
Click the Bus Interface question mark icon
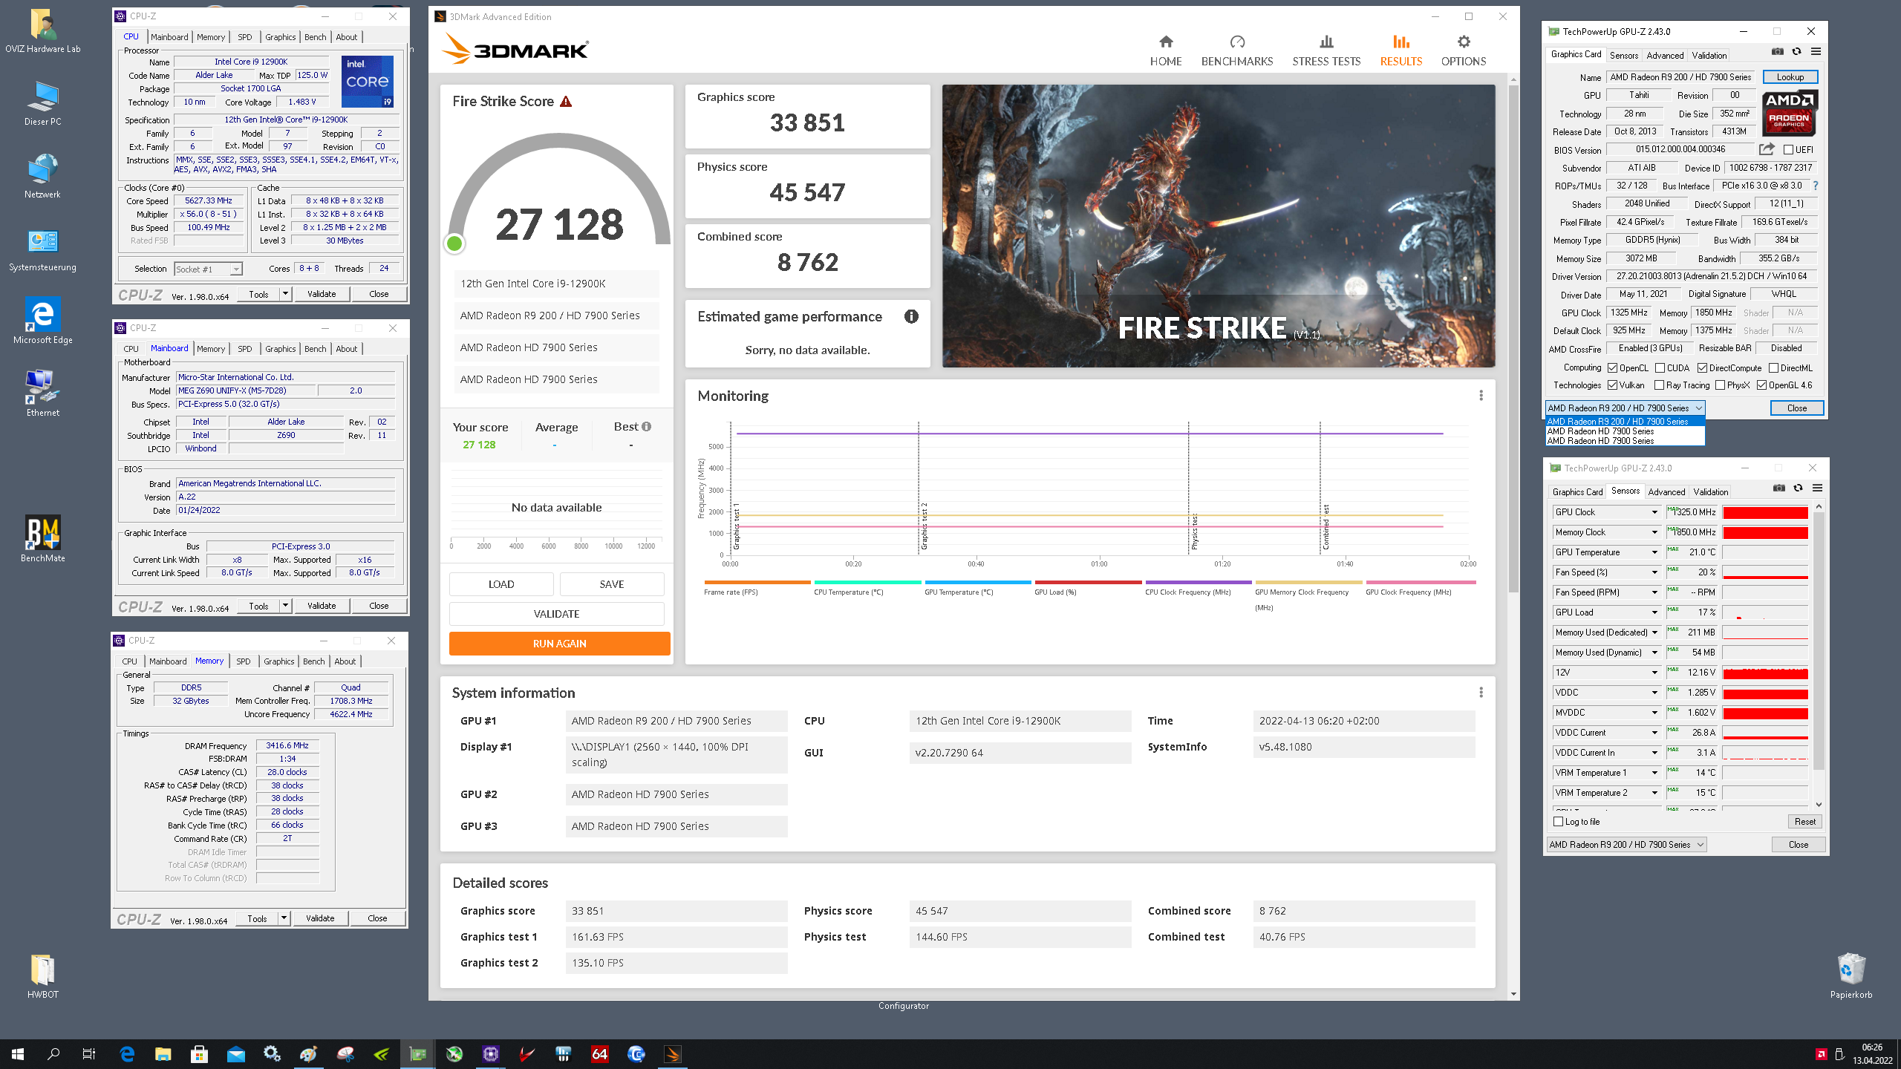pyautogui.click(x=1816, y=186)
